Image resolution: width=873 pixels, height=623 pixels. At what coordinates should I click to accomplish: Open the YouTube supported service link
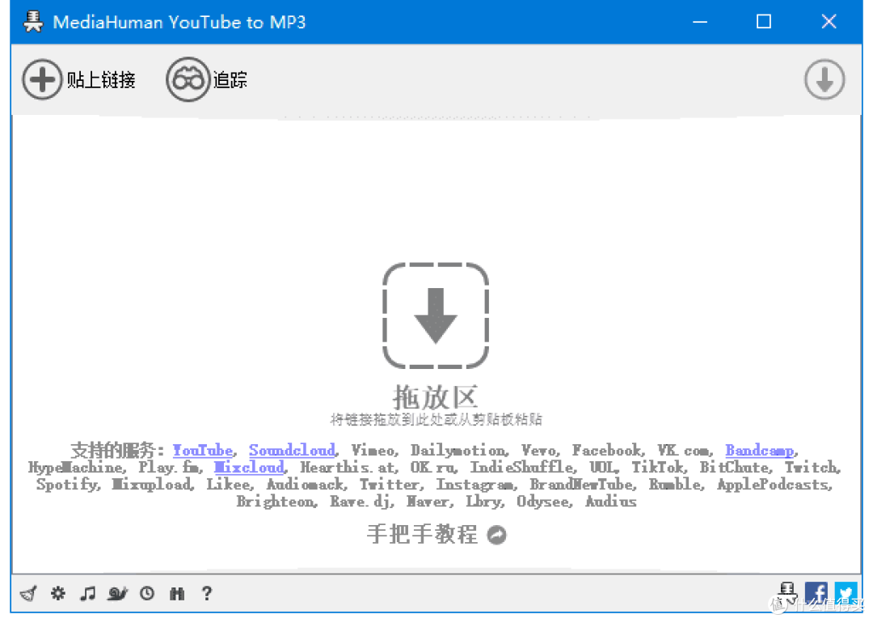tap(203, 451)
